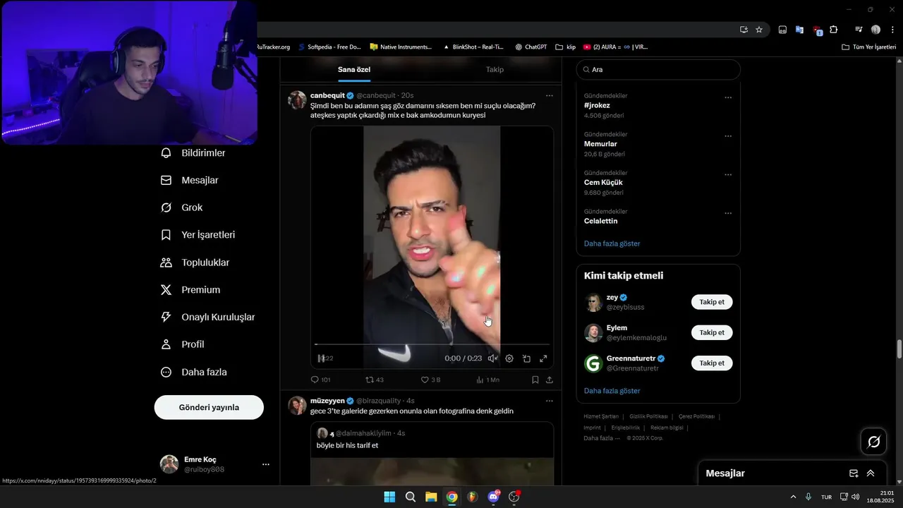Open Windows Start menu
This screenshot has width=903, height=508.
pyautogui.click(x=389, y=497)
